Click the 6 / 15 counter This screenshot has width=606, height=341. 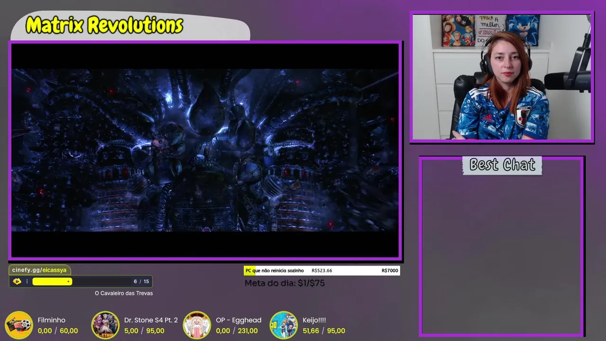click(x=142, y=281)
